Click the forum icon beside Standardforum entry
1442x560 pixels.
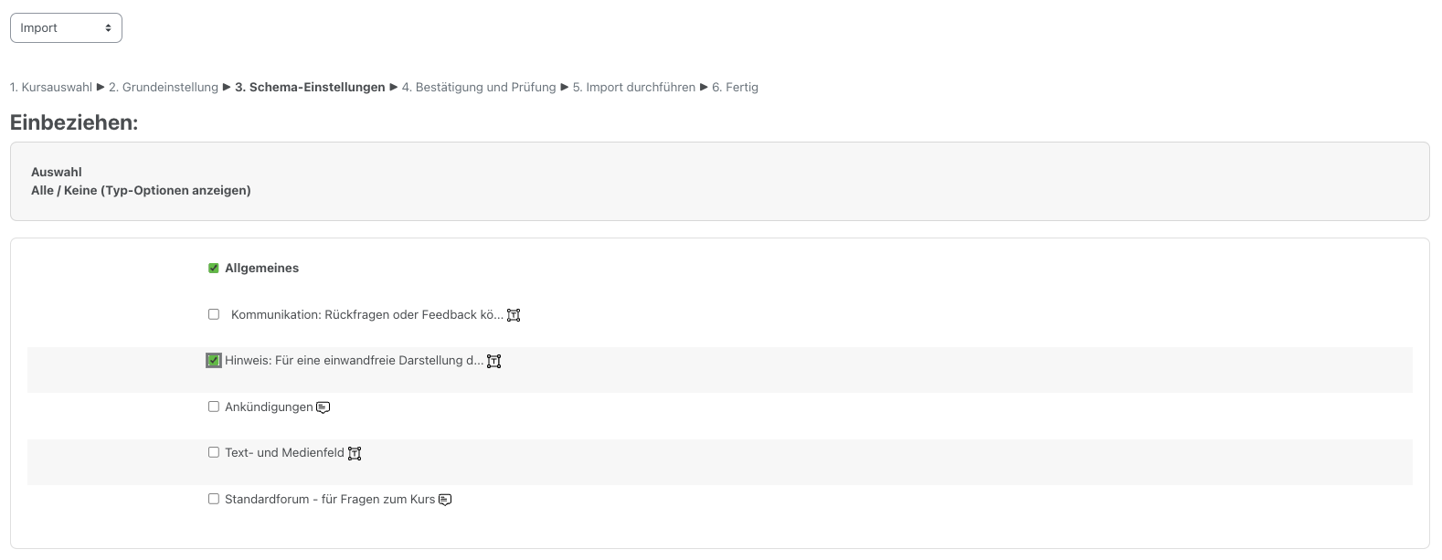coord(445,500)
